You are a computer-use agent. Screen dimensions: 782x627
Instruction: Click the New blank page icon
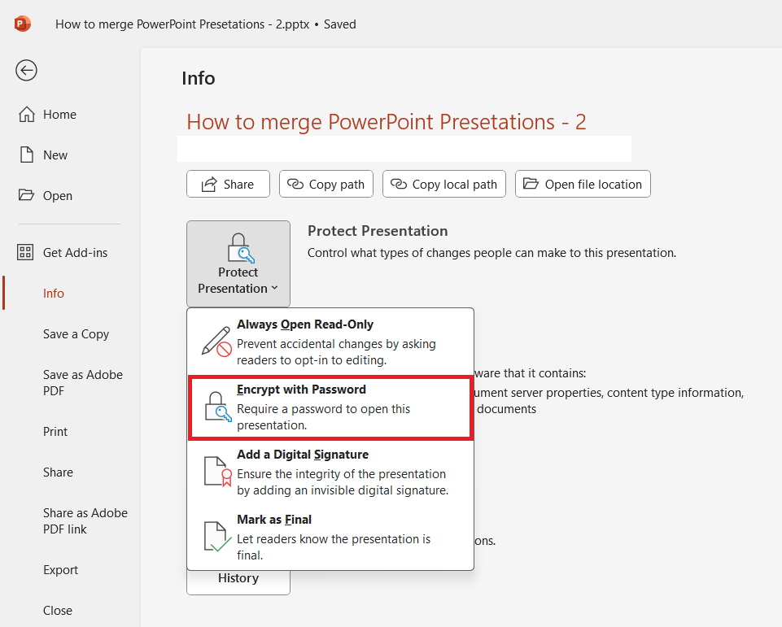pyautogui.click(x=26, y=155)
